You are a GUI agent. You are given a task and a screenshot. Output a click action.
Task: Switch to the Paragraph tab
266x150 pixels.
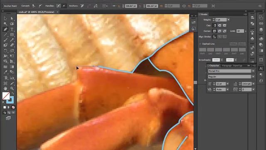click(227, 65)
